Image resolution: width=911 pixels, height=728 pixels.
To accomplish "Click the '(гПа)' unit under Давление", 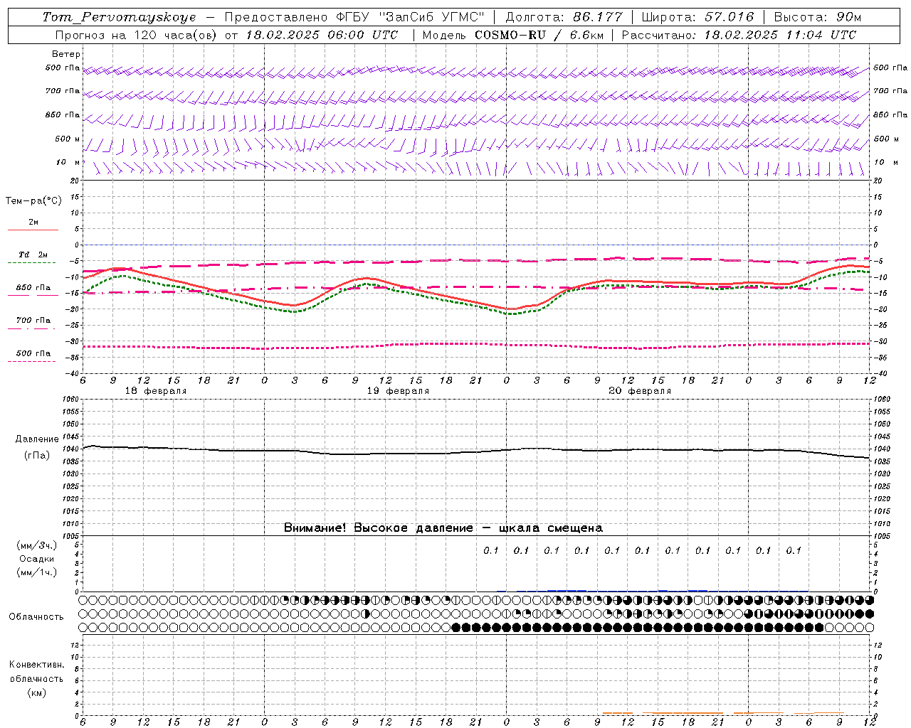I will coord(36,455).
